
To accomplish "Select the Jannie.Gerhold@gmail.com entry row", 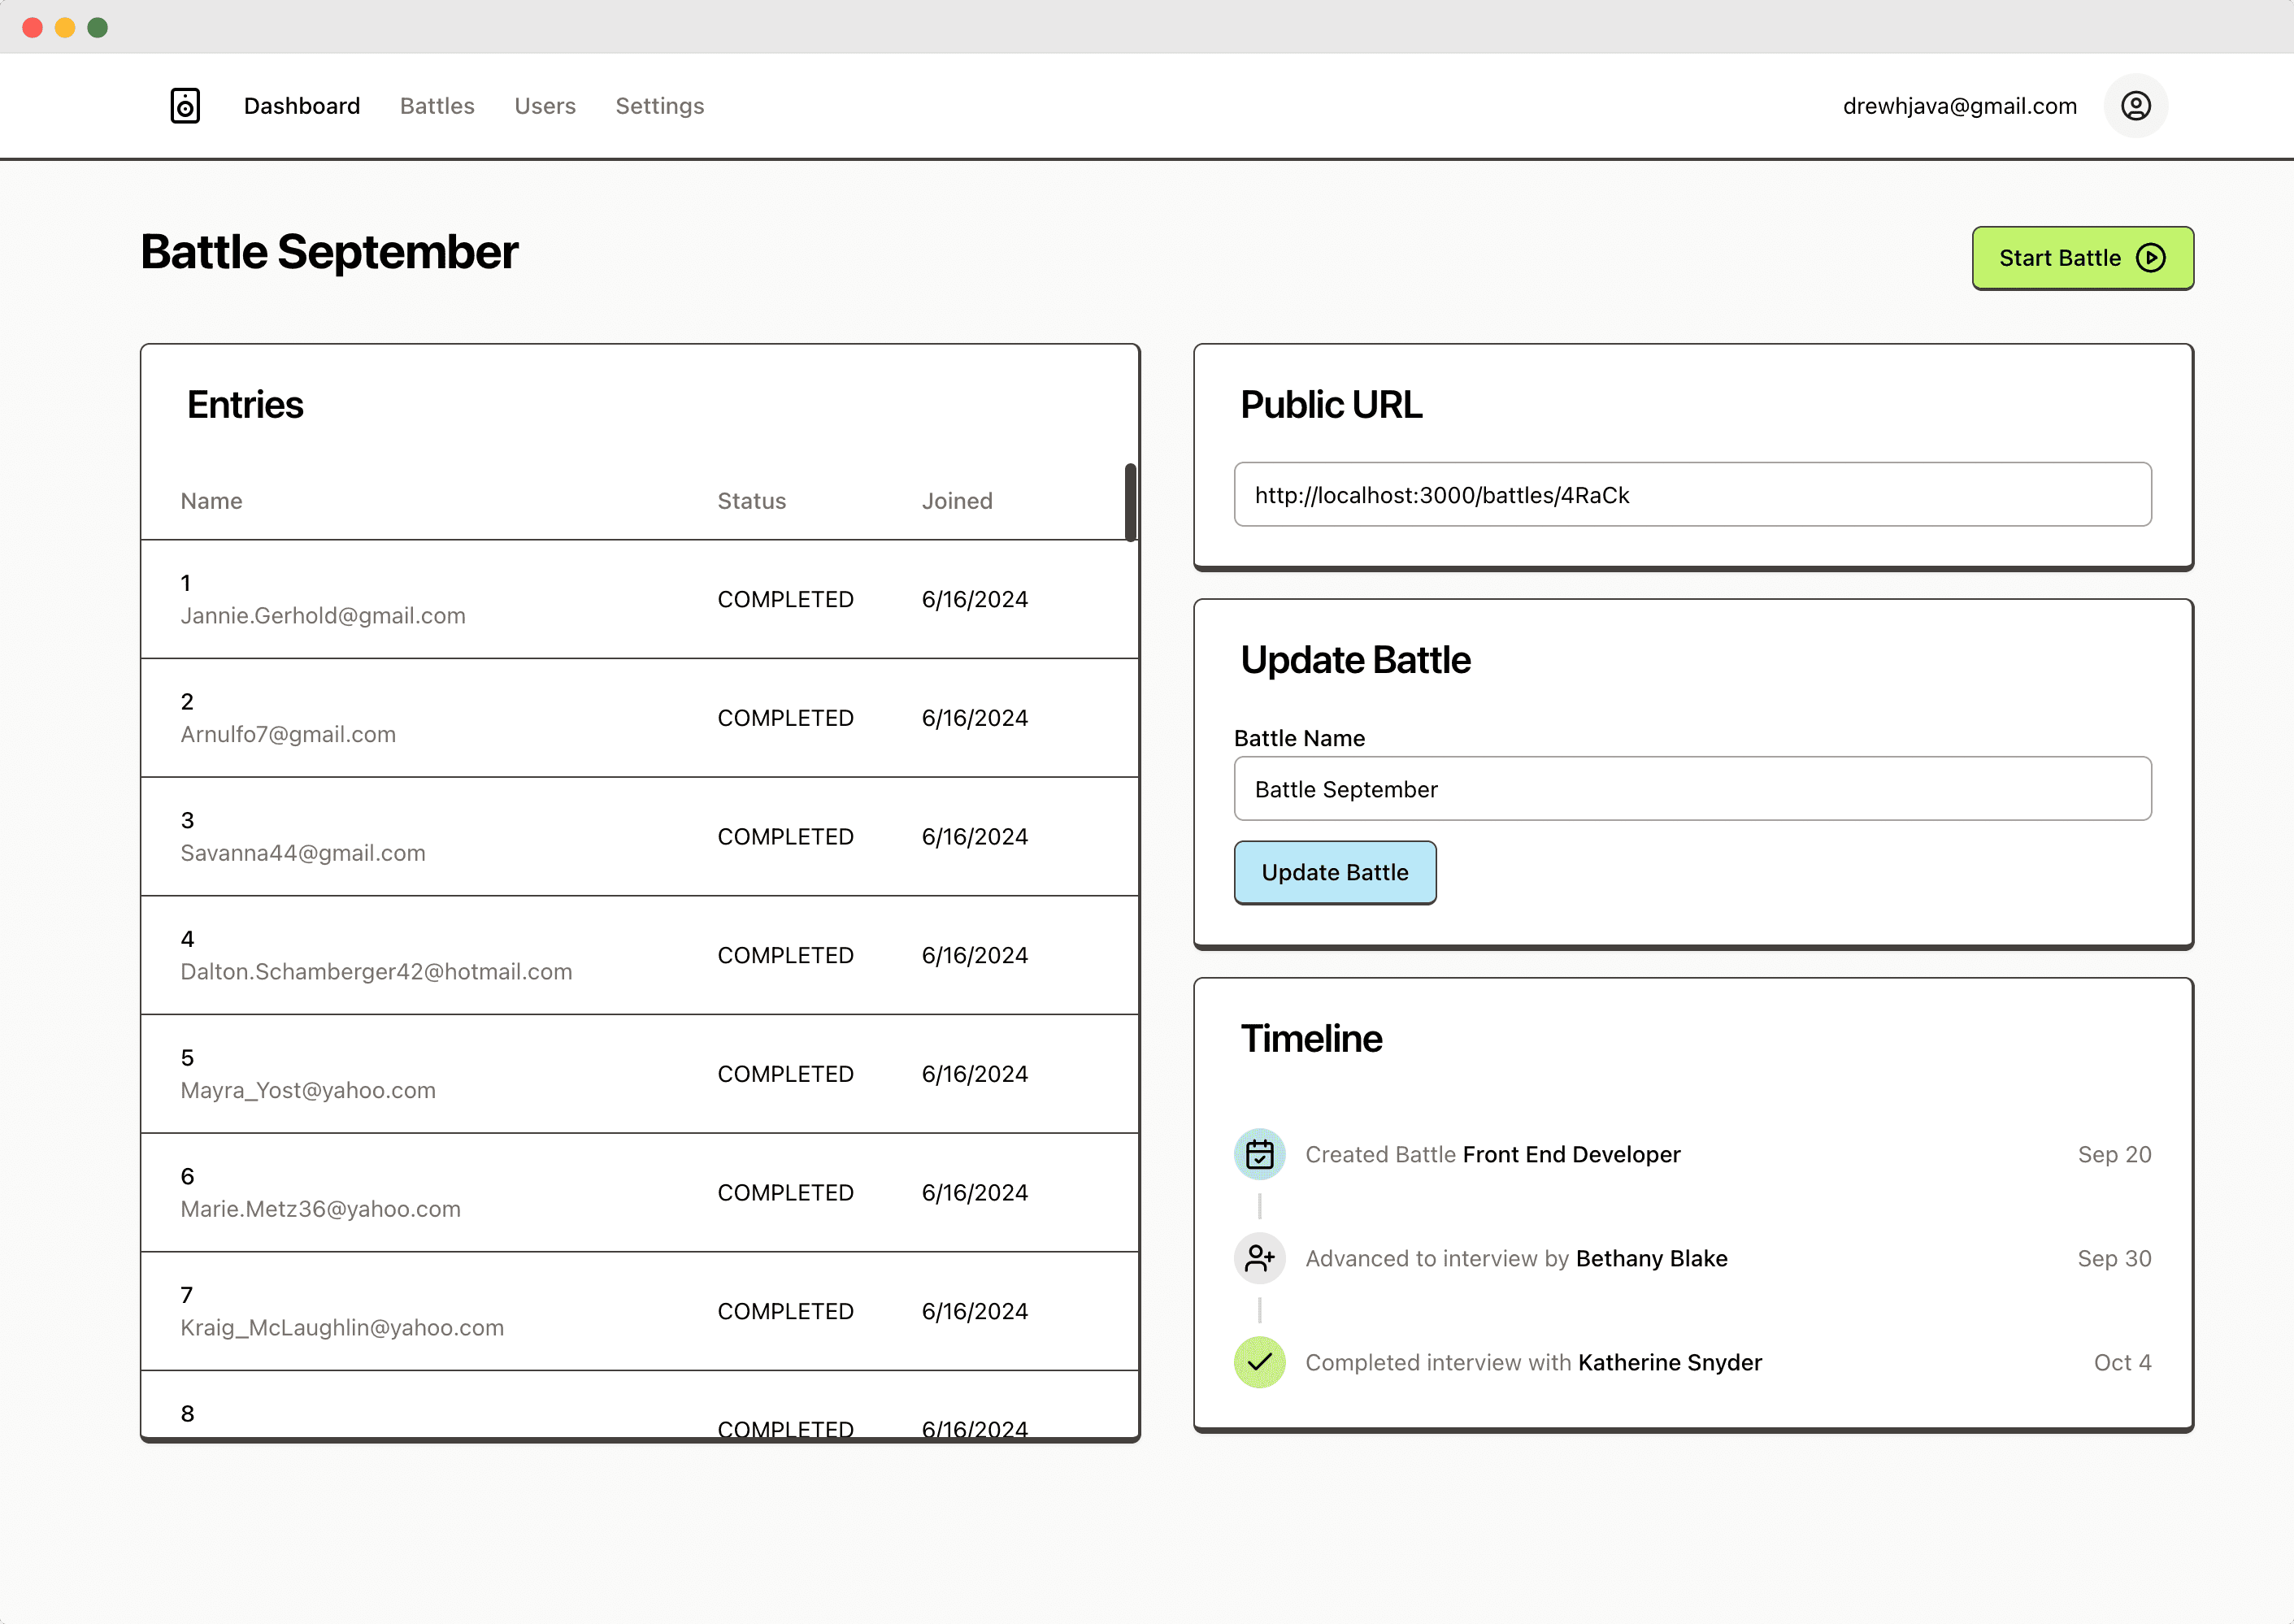I will [639, 599].
